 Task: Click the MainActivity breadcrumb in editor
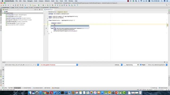(52, 12)
